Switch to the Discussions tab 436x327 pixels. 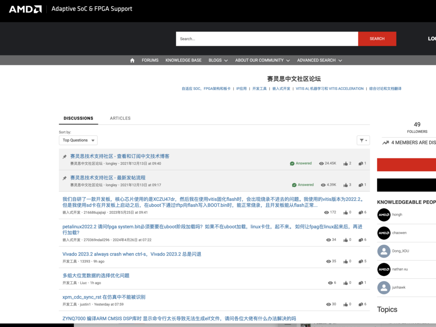[x=78, y=118]
